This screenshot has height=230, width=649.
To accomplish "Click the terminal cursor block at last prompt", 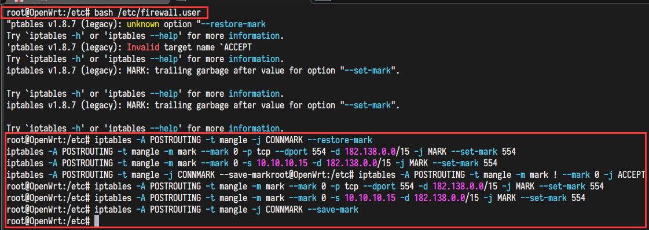I will [x=97, y=221].
